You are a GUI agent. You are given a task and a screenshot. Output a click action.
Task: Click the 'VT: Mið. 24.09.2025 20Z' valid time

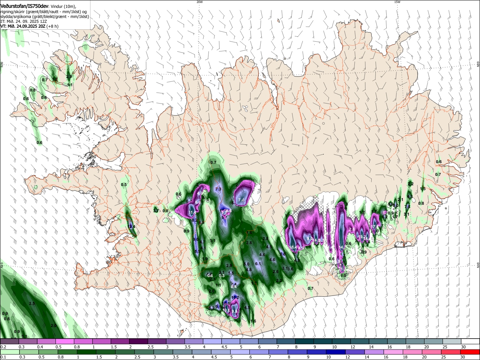click(x=23, y=26)
